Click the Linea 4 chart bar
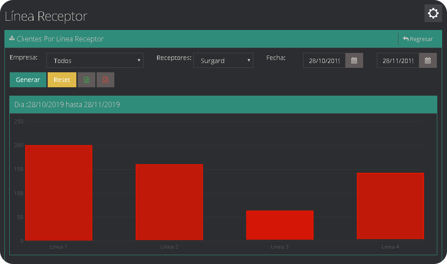This screenshot has width=447, height=264. click(x=390, y=206)
